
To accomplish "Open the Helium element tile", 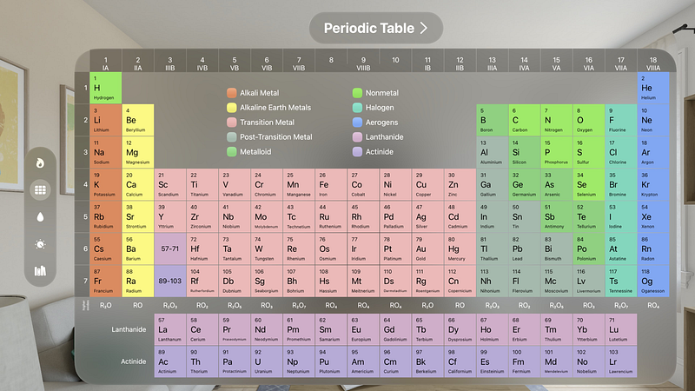I will point(653,88).
